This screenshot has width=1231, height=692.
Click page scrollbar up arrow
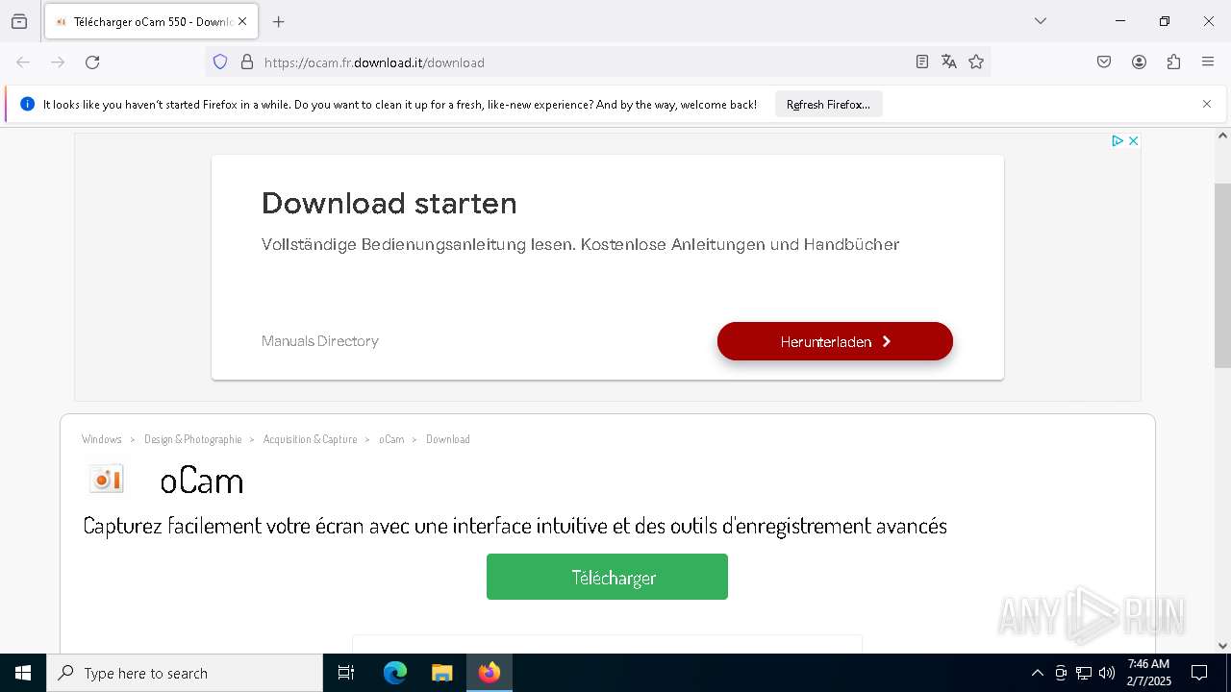tap(1222, 136)
